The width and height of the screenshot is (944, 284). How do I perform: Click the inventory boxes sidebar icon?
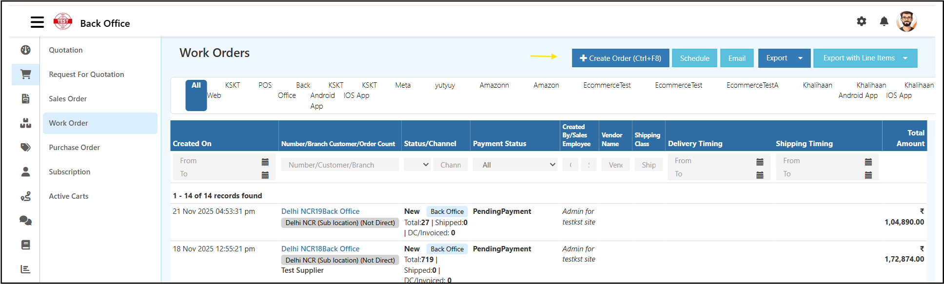pos(25,123)
